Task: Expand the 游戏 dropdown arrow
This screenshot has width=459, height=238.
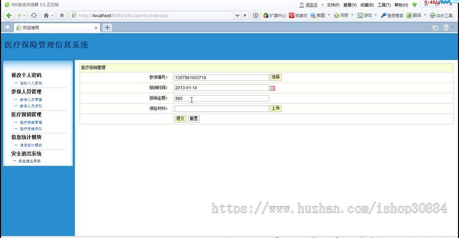Action: pyautogui.click(x=376, y=15)
